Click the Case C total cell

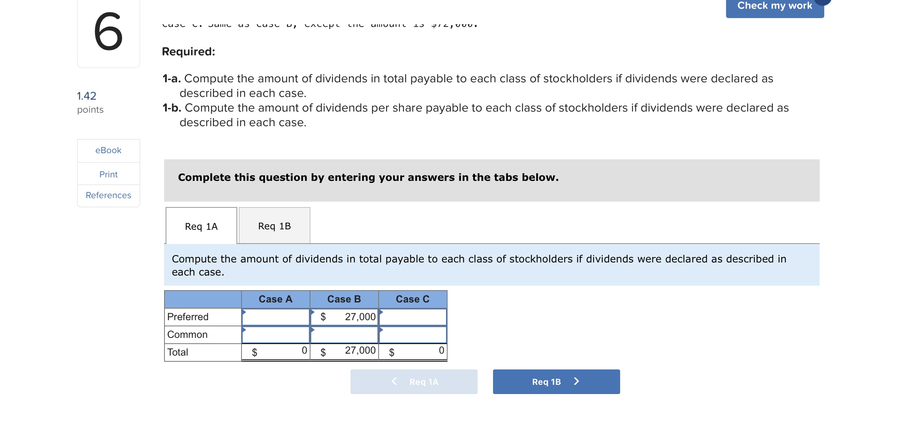[413, 352]
